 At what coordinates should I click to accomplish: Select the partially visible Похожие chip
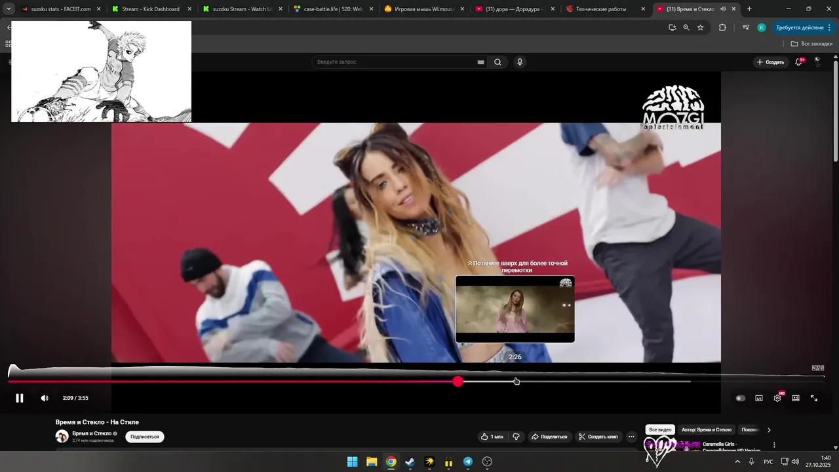(749, 430)
